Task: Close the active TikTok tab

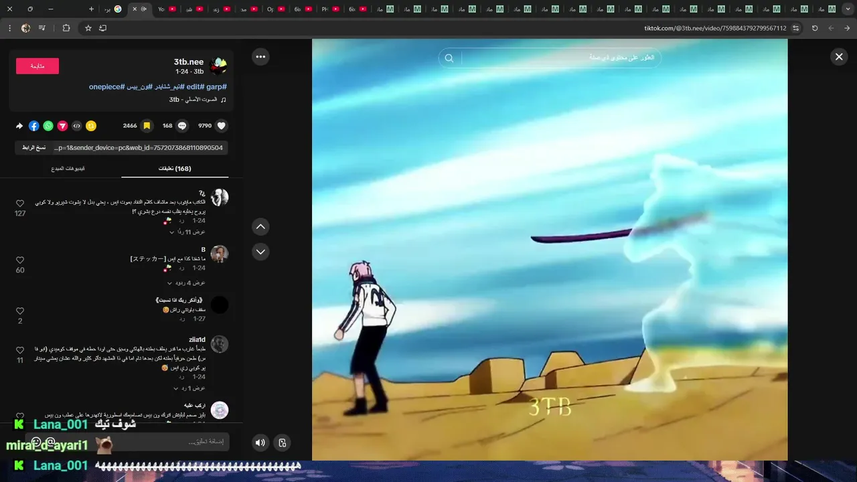Action: point(134,9)
